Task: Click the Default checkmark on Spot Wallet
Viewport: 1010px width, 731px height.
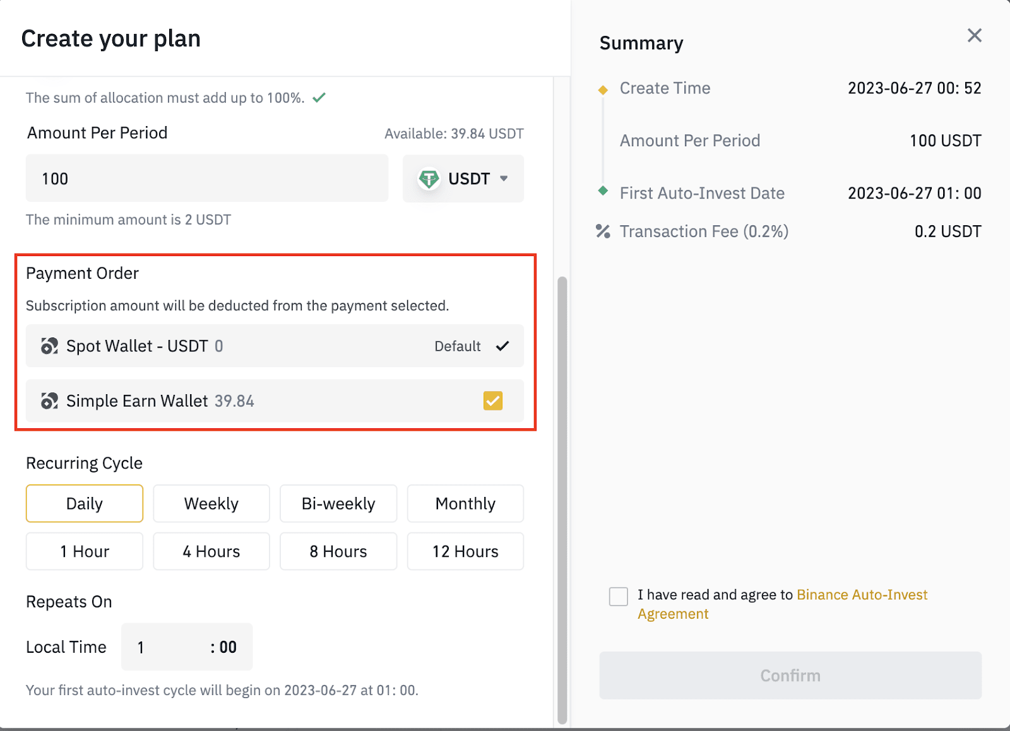Action: click(502, 346)
